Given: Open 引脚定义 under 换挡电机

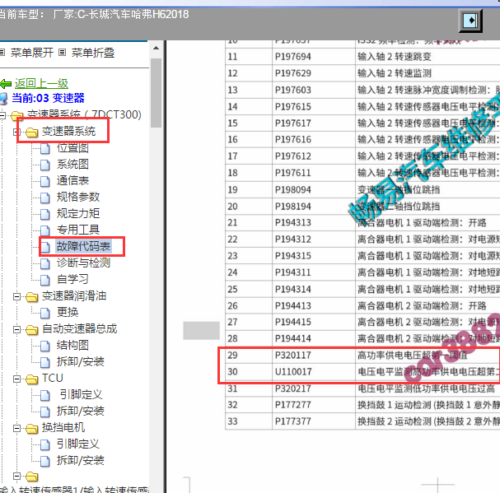Looking at the screenshot, I should [x=78, y=444].
